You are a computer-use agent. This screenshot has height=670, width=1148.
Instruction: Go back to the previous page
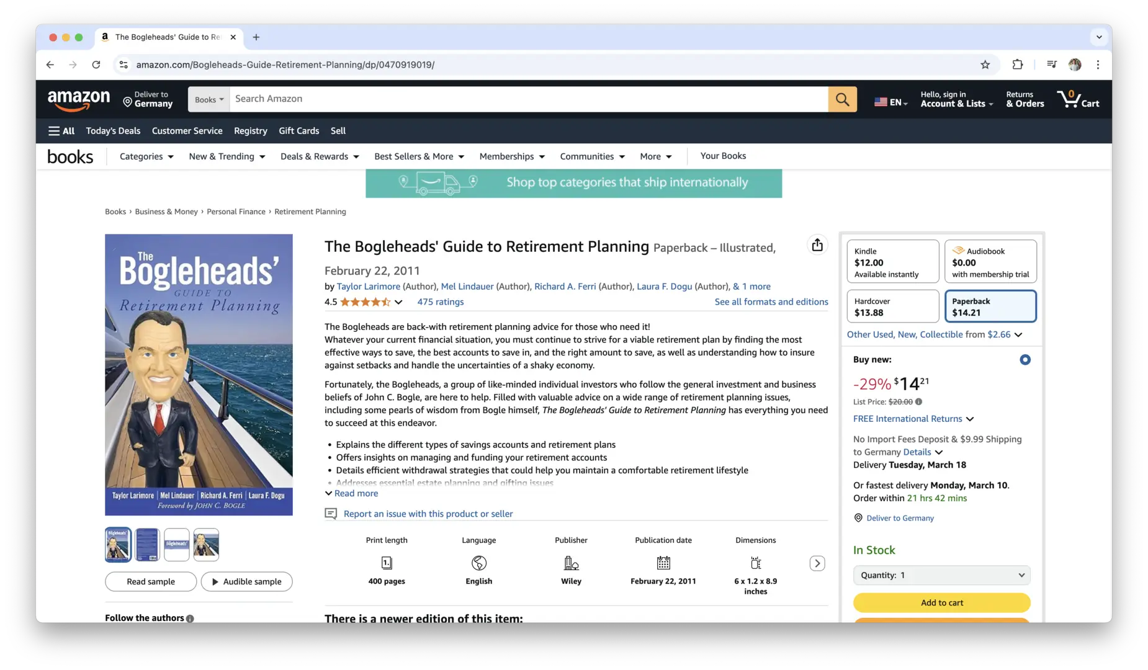tap(50, 65)
